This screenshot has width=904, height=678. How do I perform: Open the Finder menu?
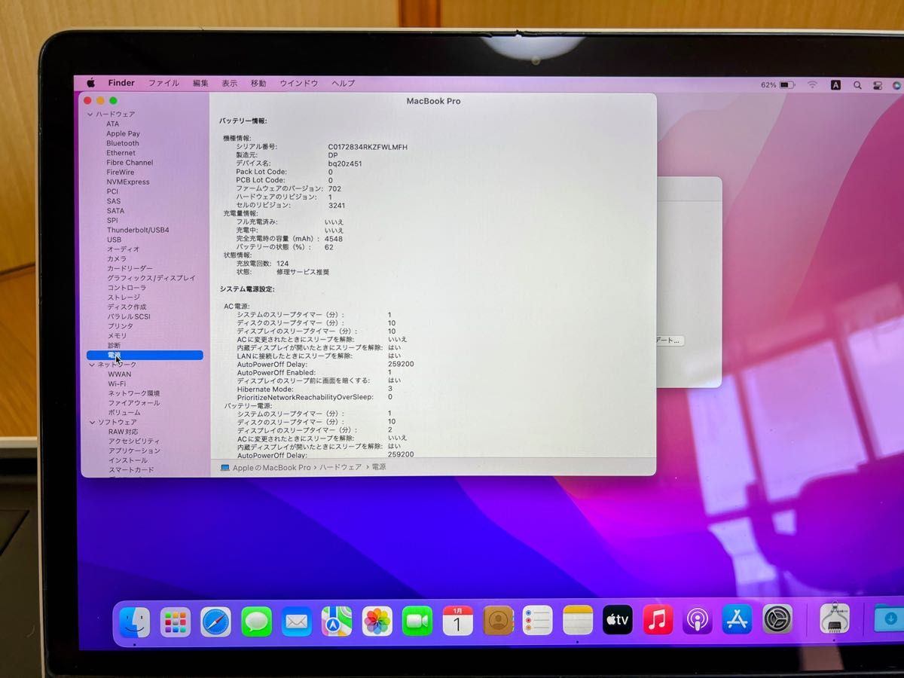coord(121,84)
